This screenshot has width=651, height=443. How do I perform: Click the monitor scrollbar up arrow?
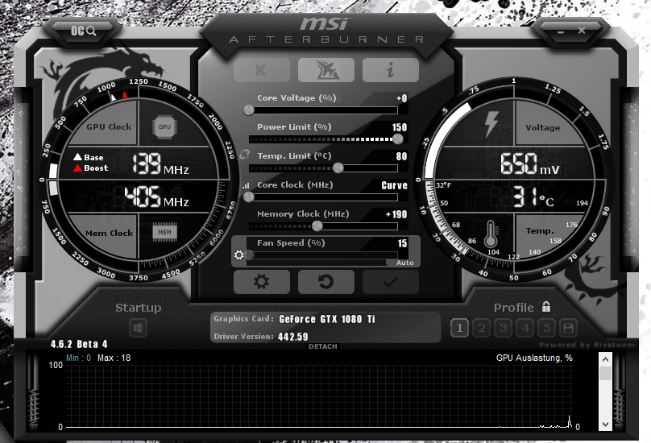[605, 359]
